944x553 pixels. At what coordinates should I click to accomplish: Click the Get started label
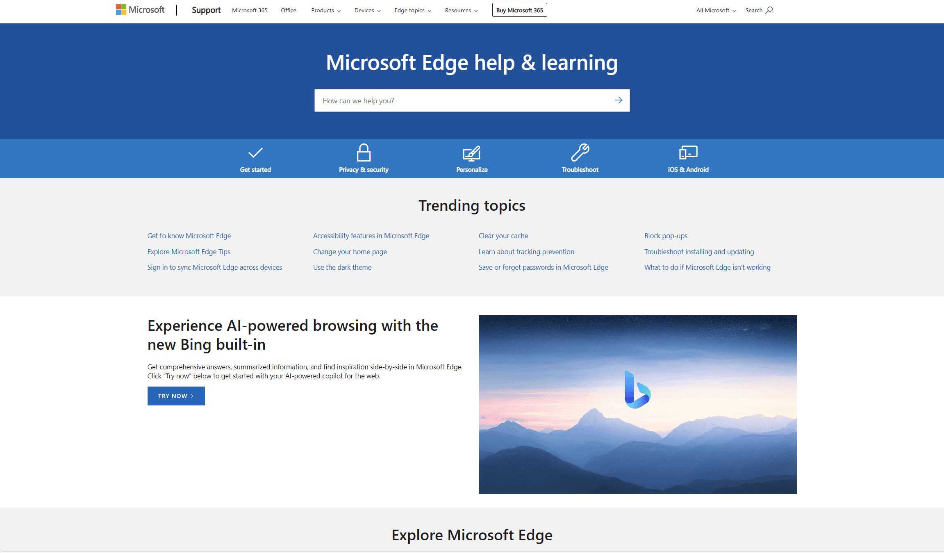(x=255, y=170)
